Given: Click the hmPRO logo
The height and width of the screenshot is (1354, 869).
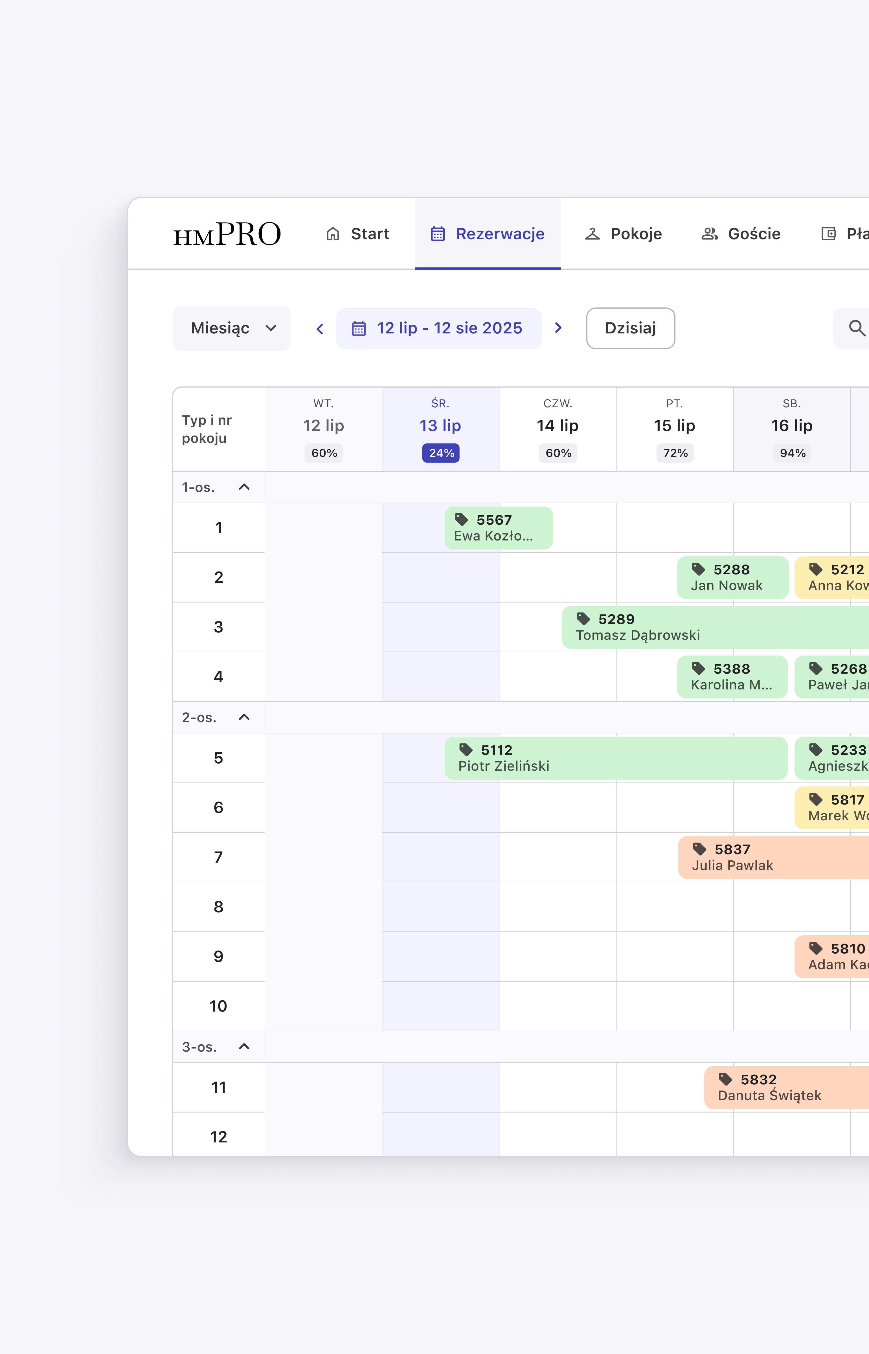Looking at the screenshot, I should 227,234.
